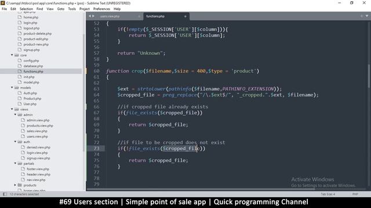Click the new tab plus icon

tap(362, 16)
